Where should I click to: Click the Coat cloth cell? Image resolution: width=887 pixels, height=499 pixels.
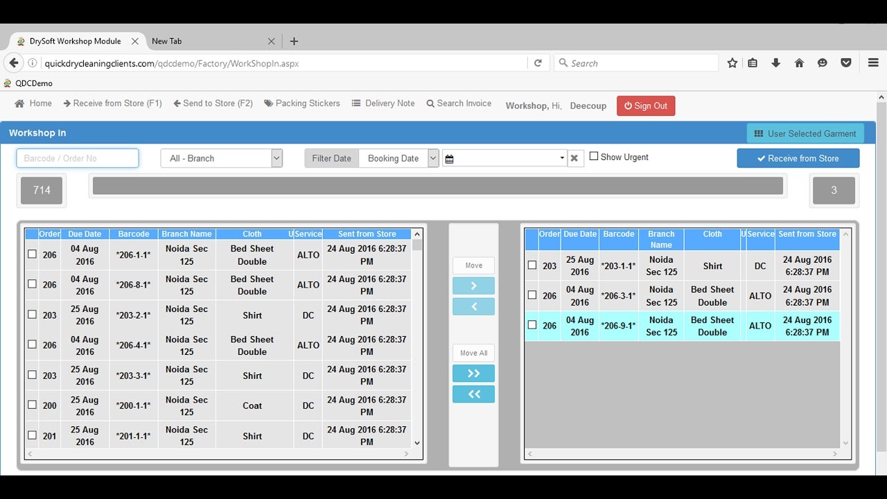coord(252,405)
